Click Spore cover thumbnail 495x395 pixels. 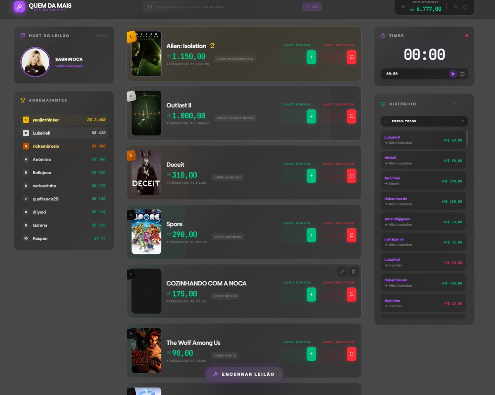coord(146,232)
